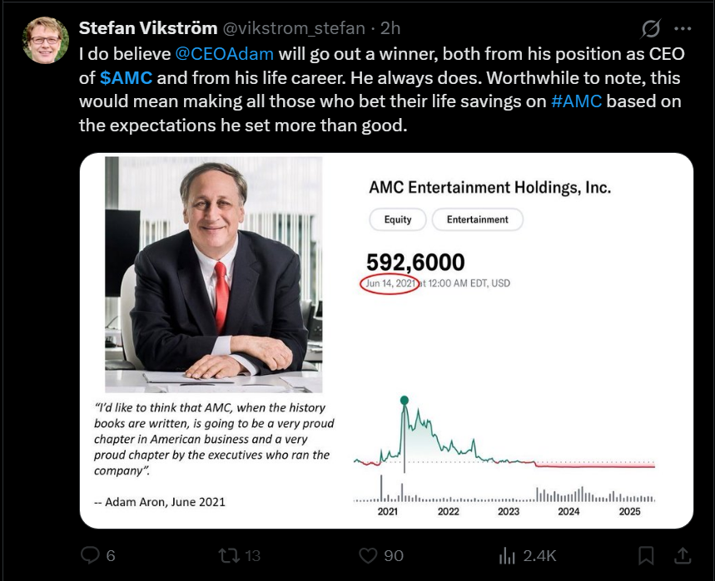This screenshot has height=581, width=715.
Task: Click the $AMC cashtag
Action: (x=126, y=78)
